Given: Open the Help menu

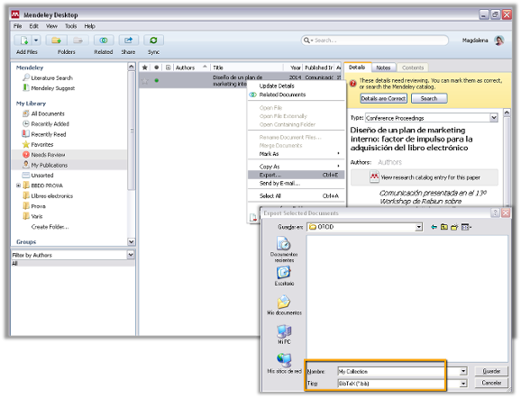Looking at the screenshot, I should [90, 26].
